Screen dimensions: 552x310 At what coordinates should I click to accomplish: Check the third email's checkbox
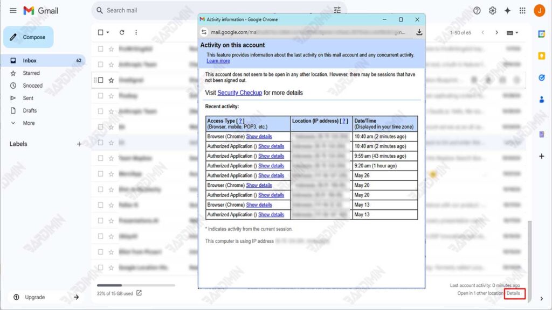(x=101, y=80)
